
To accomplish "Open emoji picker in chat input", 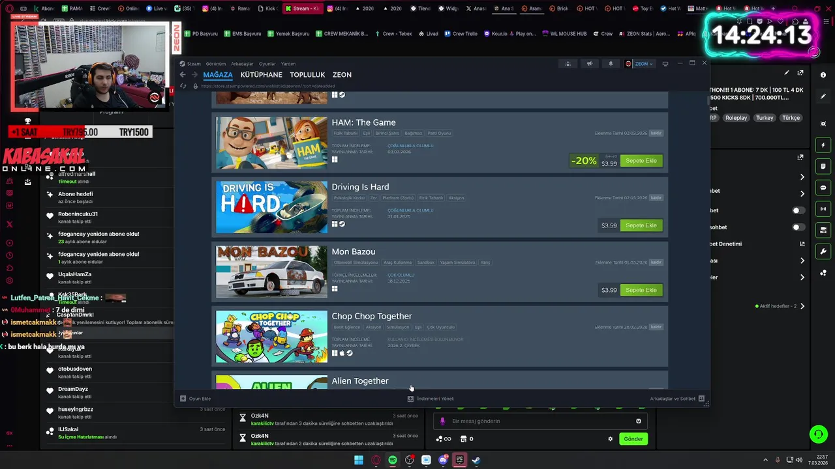I will [x=639, y=421].
